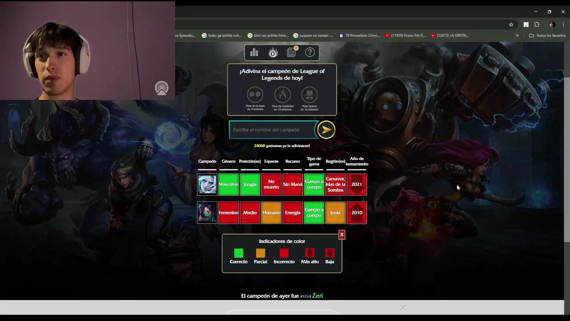Click the Medio result cell
This screenshot has width=570, height=321.
pos(250,213)
